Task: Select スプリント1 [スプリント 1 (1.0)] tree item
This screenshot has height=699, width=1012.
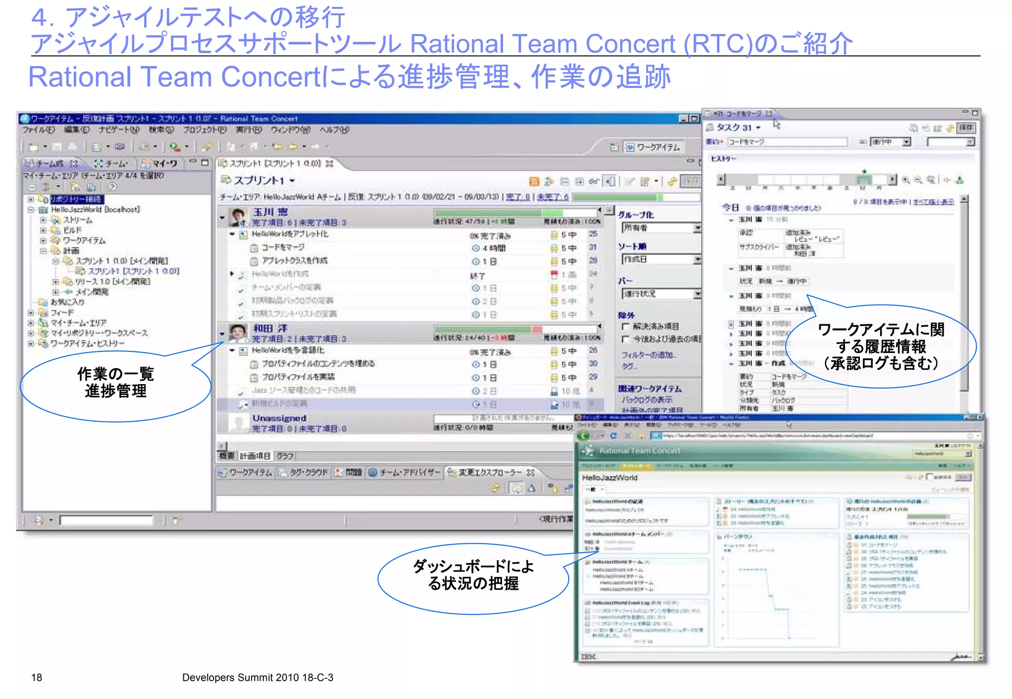Action: point(128,271)
